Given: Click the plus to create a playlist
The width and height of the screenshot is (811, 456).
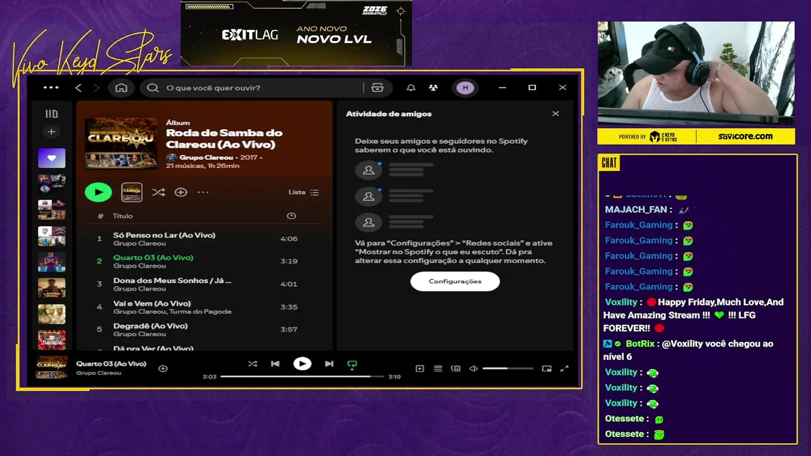Looking at the screenshot, I should click(52, 132).
